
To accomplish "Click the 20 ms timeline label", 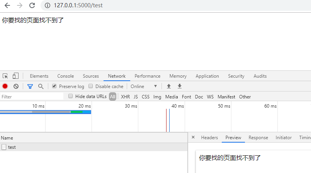I will tap(85, 106).
